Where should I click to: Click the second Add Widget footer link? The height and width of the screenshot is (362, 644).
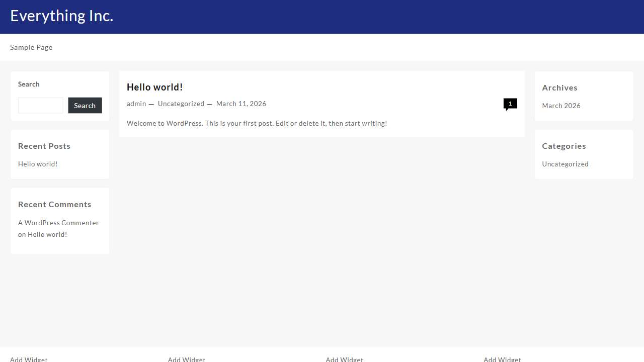tap(187, 359)
